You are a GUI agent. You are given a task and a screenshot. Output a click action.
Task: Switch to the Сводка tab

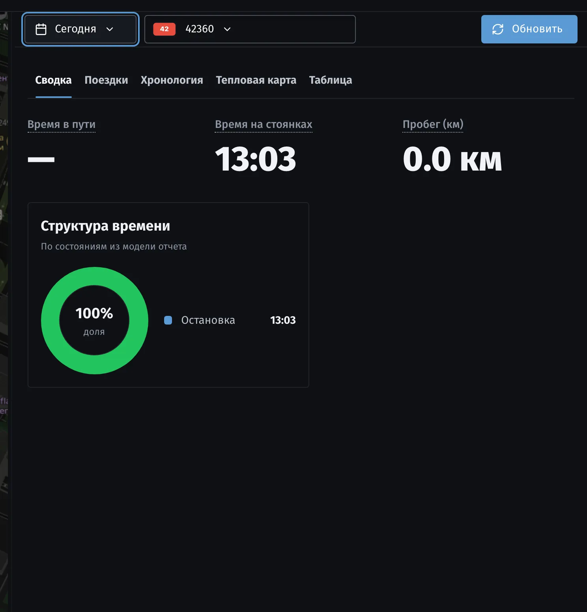click(53, 80)
